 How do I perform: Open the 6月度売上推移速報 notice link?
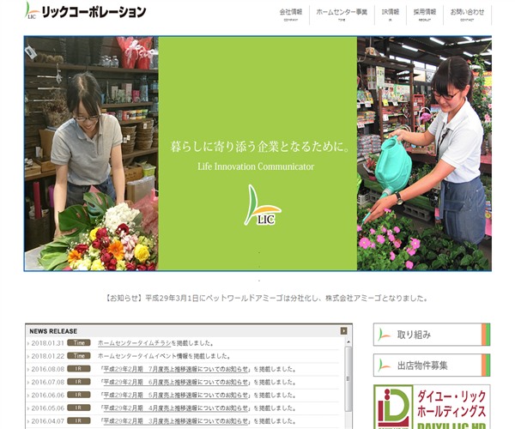pos(176,382)
